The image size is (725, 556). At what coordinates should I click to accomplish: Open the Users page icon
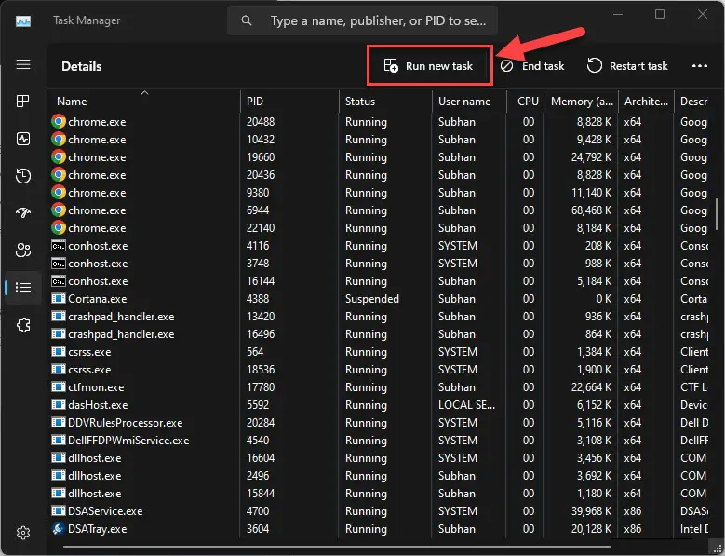pyautogui.click(x=23, y=250)
